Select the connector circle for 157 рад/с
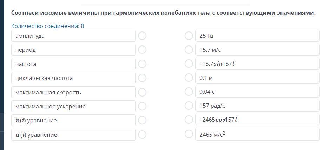 point(189,106)
